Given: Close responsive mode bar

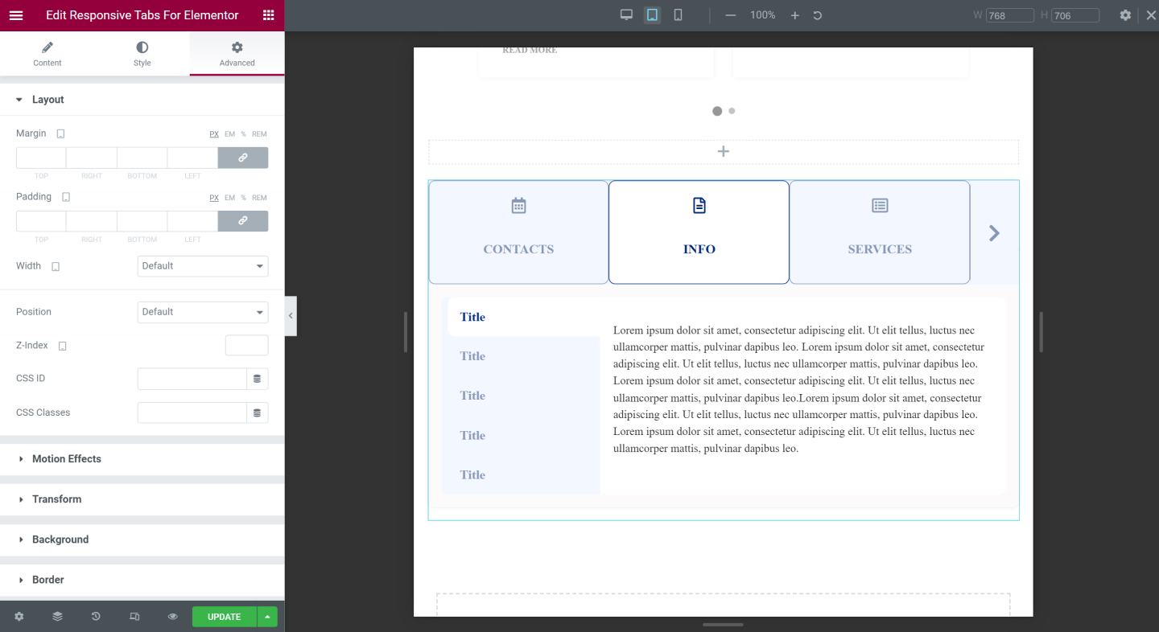Looking at the screenshot, I should coord(1151,15).
